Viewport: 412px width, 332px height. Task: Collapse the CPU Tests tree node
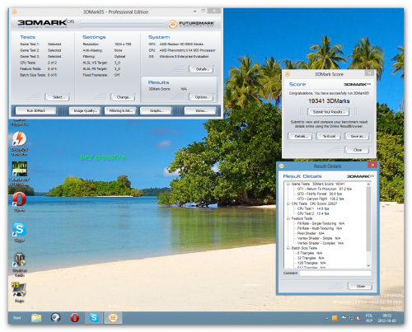click(x=288, y=203)
